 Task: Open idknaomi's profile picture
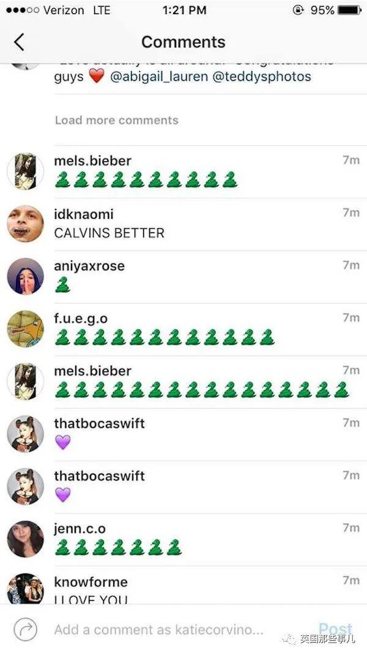[x=26, y=224]
